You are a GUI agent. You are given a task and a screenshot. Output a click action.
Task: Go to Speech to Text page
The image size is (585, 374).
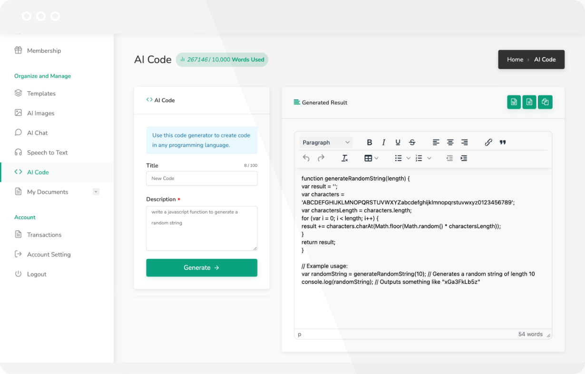47,153
